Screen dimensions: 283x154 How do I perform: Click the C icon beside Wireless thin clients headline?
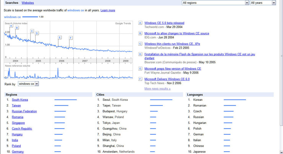click(x=140, y=44)
